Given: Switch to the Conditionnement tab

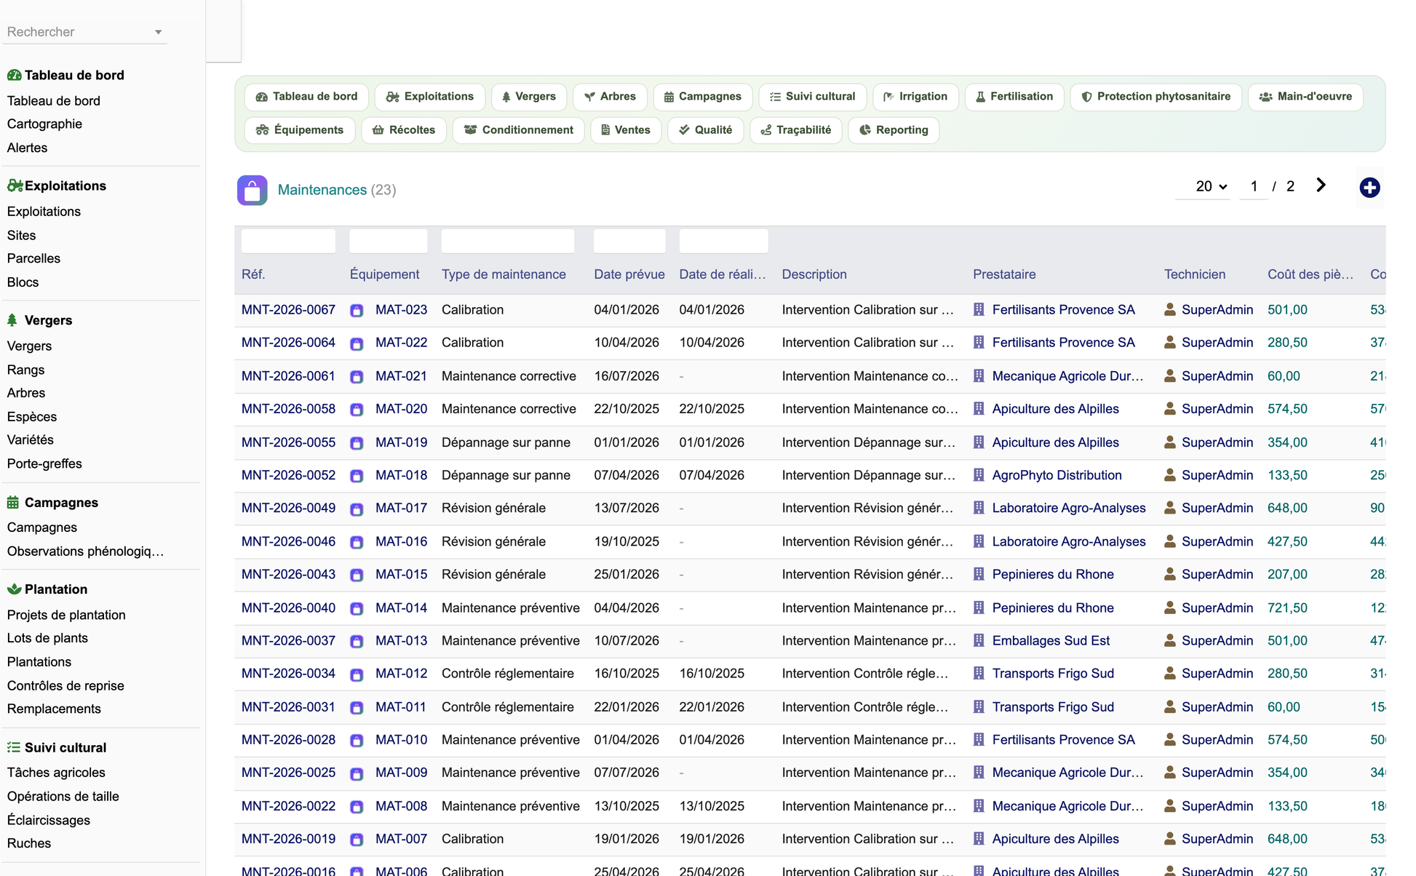Looking at the screenshot, I should (519, 130).
